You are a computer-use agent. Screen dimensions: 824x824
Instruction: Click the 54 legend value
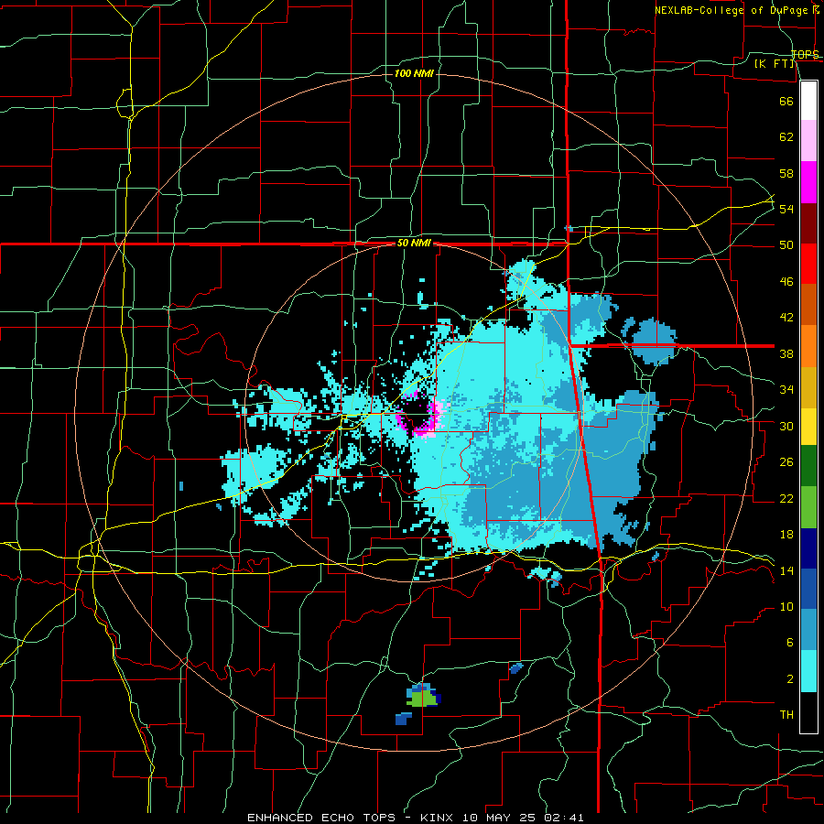pyautogui.click(x=786, y=209)
